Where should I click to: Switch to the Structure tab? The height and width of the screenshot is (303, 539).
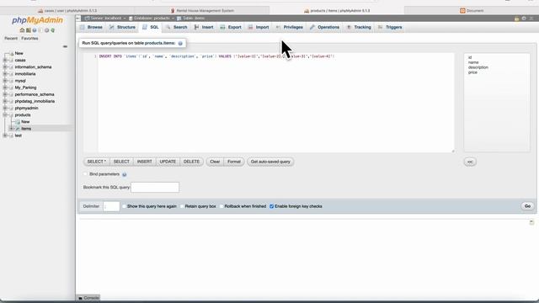click(x=122, y=27)
